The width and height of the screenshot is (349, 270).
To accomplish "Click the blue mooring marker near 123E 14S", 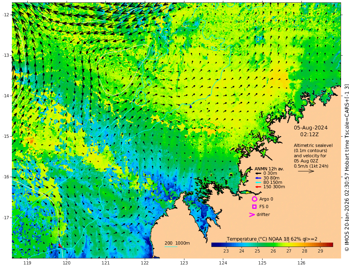I will pyautogui.click(x=191, y=106).
